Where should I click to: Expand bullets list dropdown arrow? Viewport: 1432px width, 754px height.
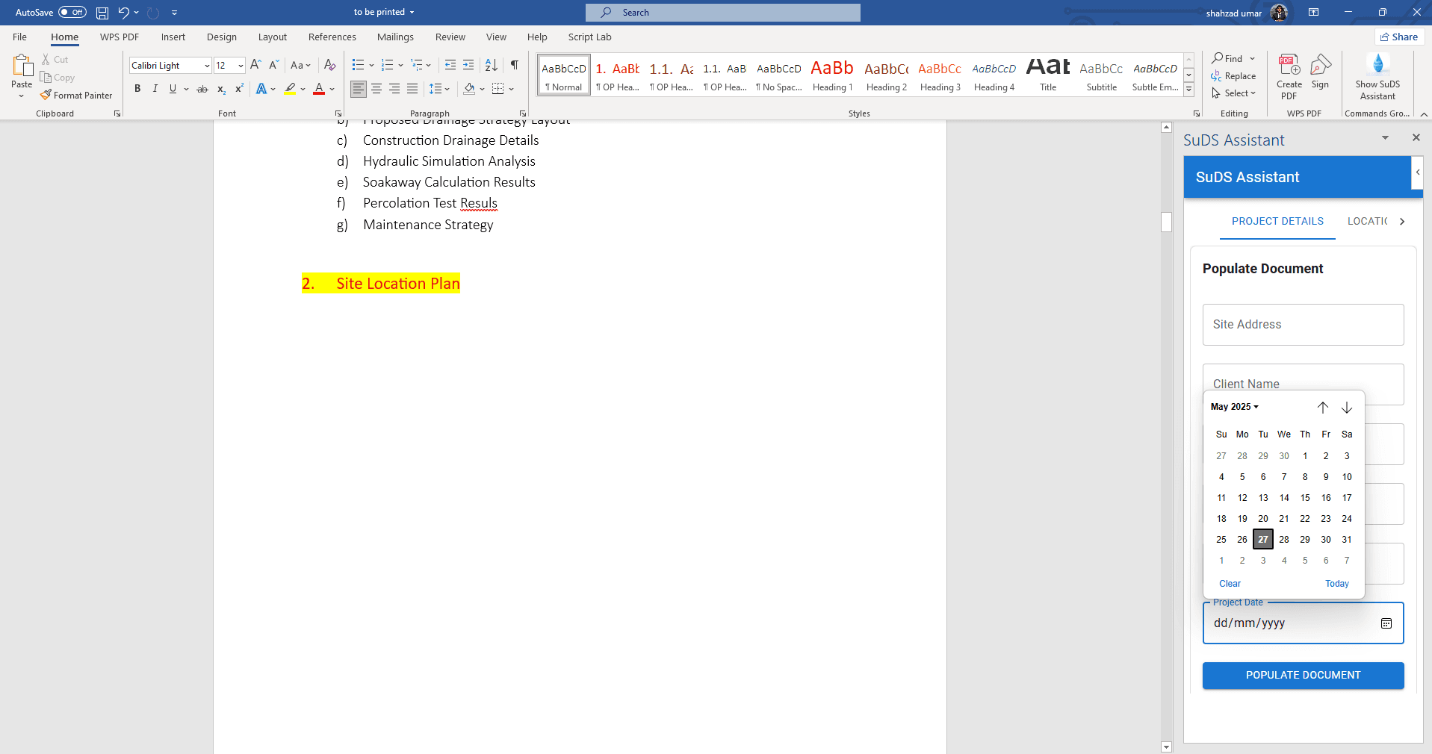pos(371,65)
